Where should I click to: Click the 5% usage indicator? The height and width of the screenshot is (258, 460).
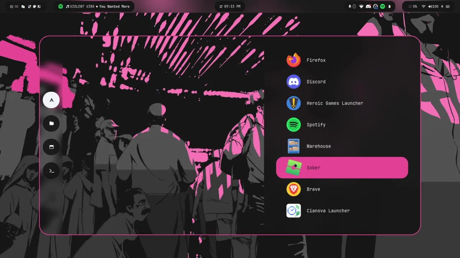point(413,6)
